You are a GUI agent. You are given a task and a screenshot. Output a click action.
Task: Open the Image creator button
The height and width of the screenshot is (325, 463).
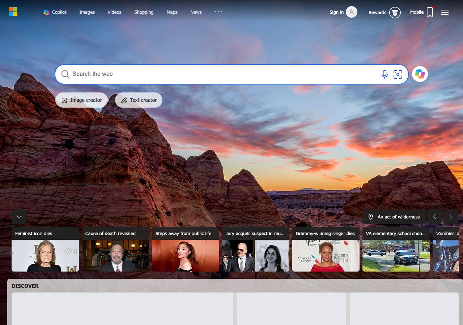coord(82,100)
